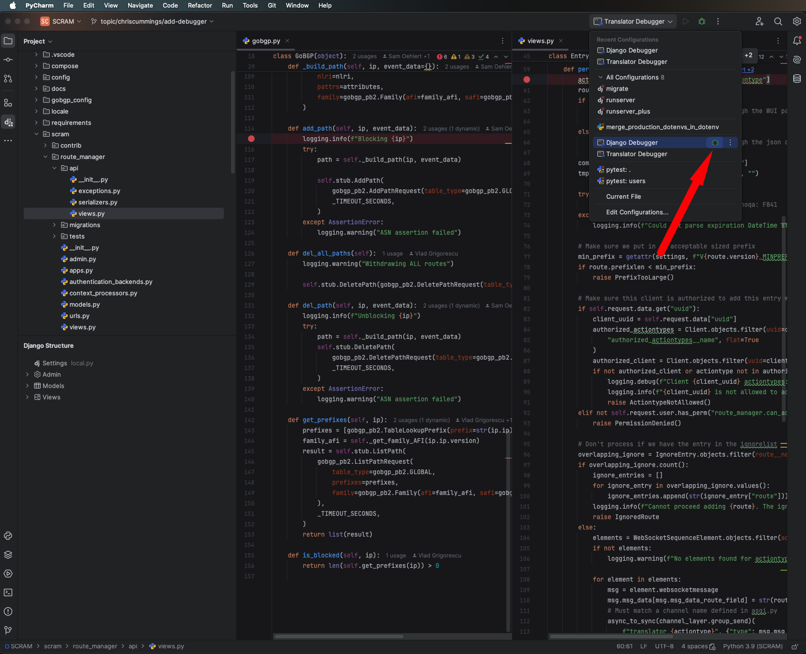
Task: Expand the migrations folder
Action: click(x=54, y=225)
